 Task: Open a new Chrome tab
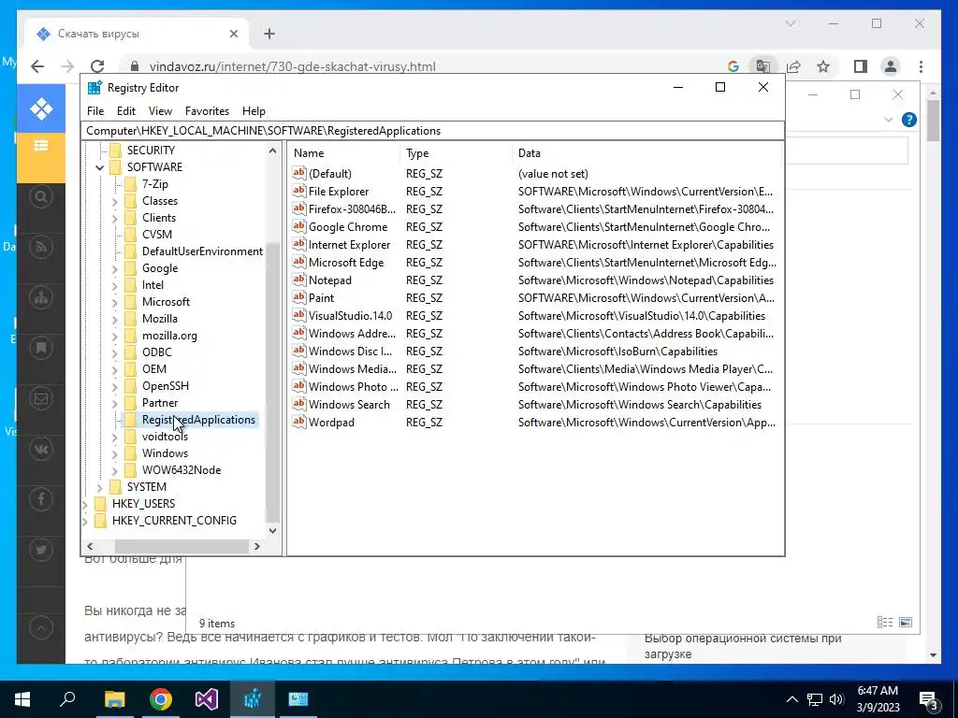pos(269,34)
